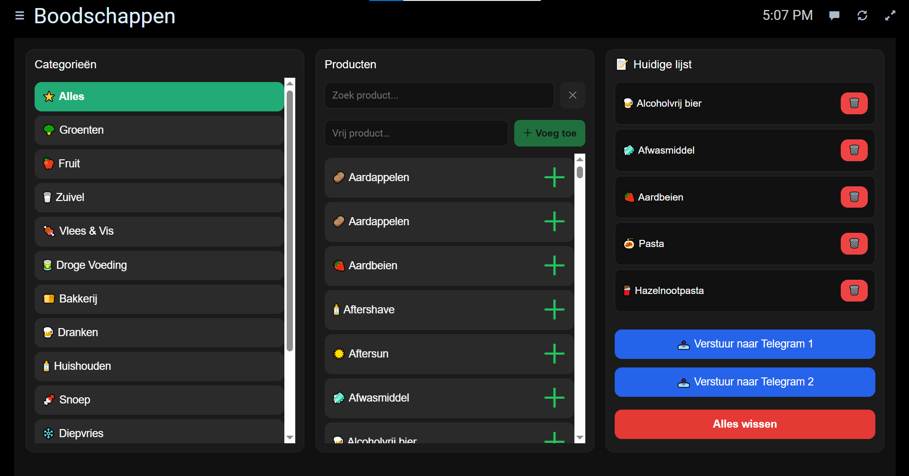The width and height of the screenshot is (909, 476).
Task: Delete Alcoholvrij bier from current list
Action: [x=854, y=103]
